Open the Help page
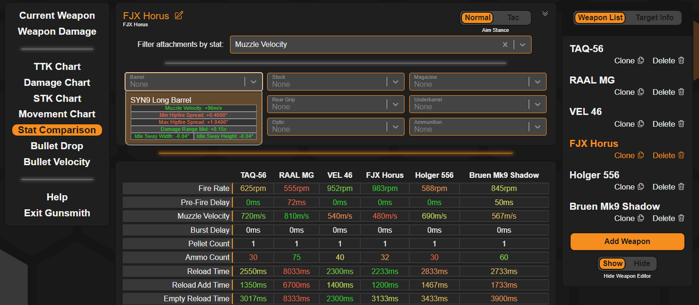 [57, 197]
